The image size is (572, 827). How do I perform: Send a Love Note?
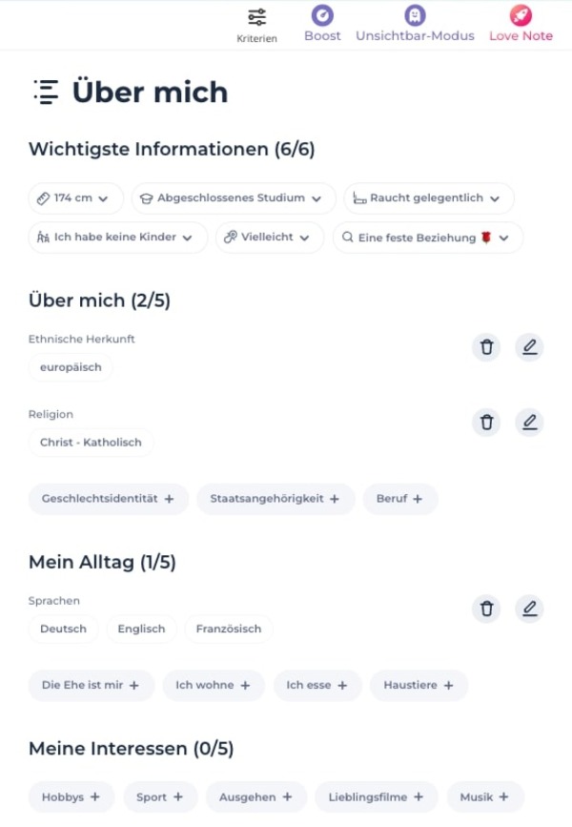(x=521, y=24)
